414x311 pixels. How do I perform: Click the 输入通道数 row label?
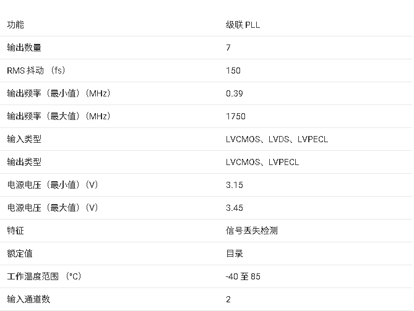click(28, 299)
